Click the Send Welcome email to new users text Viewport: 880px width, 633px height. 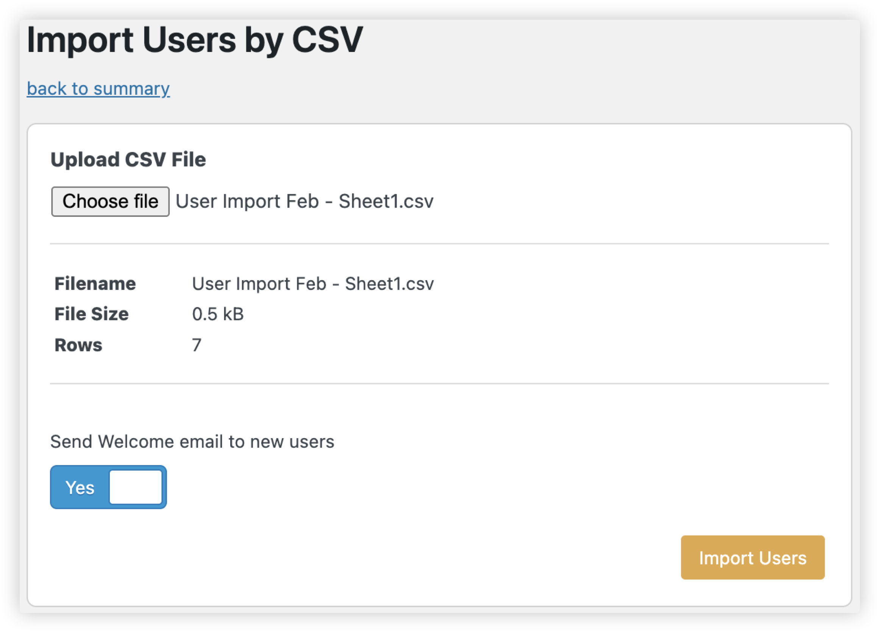[192, 442]
